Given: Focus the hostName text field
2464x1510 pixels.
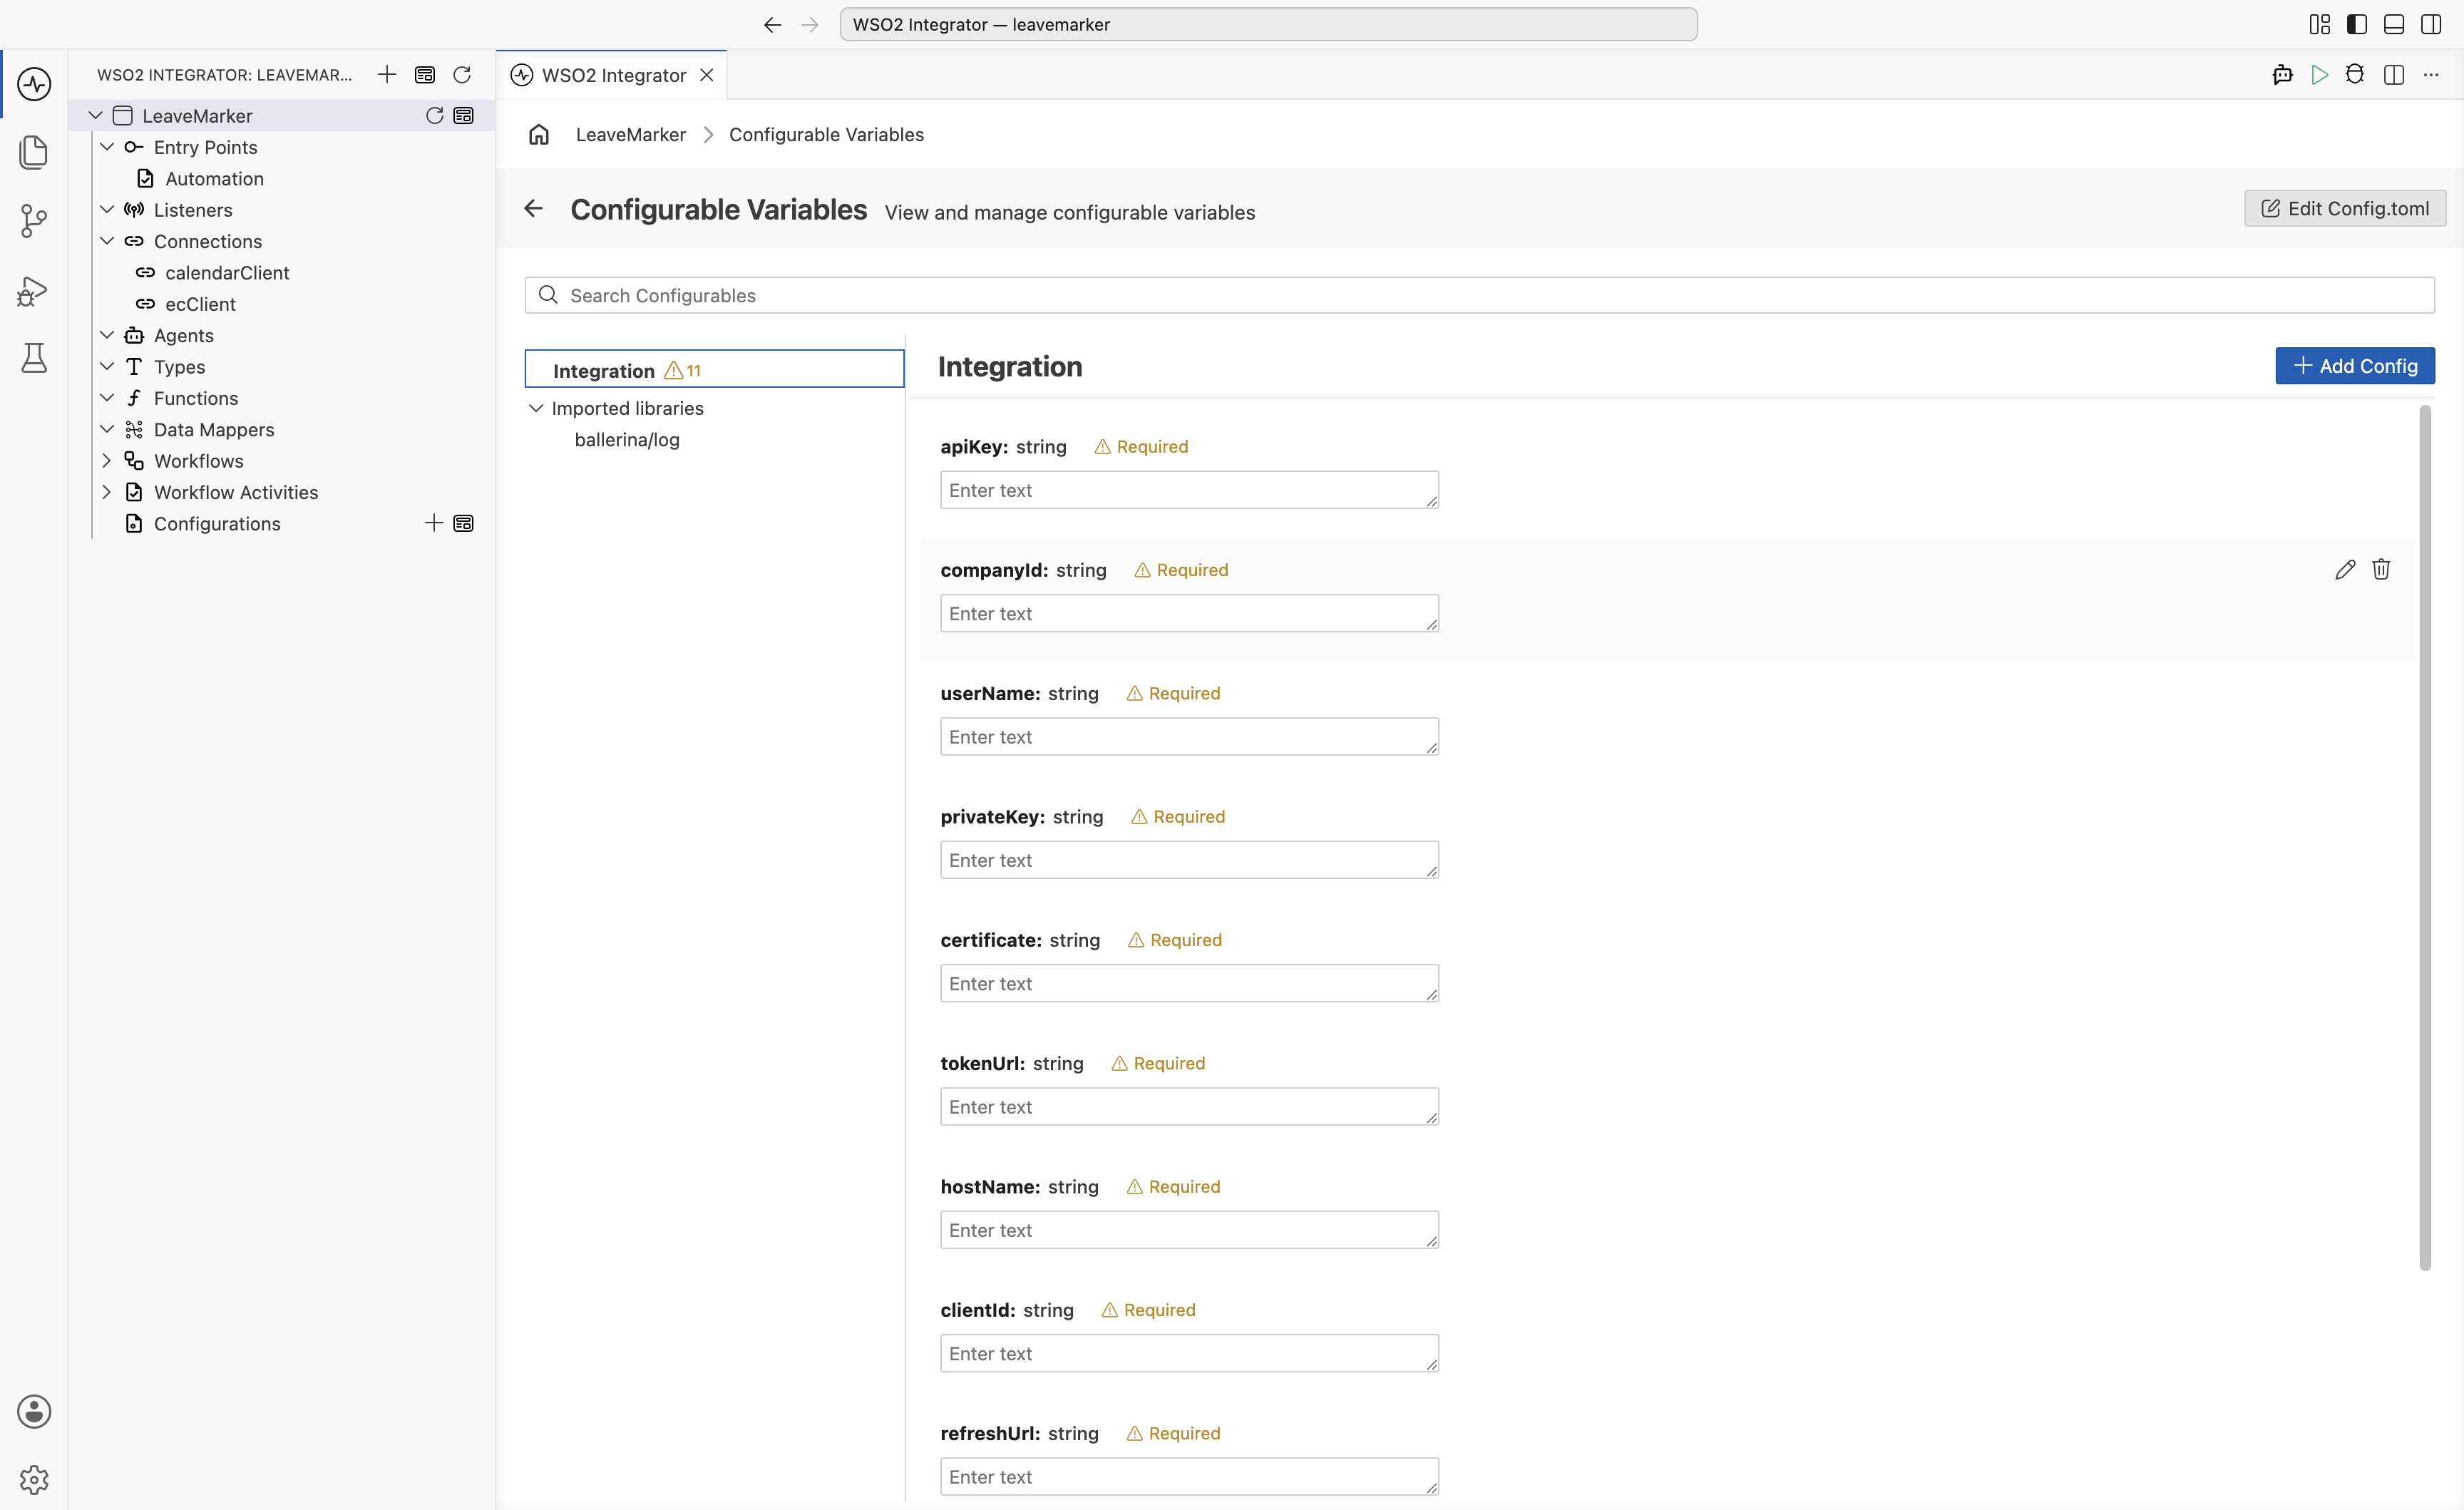Looking at the screenshot, I should coord(1189,1230).
